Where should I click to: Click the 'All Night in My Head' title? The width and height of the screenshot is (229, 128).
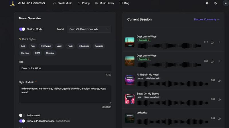[147, 75]
